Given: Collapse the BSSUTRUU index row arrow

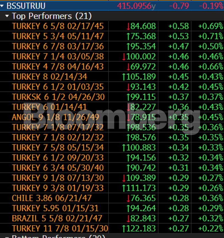Looking at the screenshot, I should pyautogui.click(x=2, y=6).
